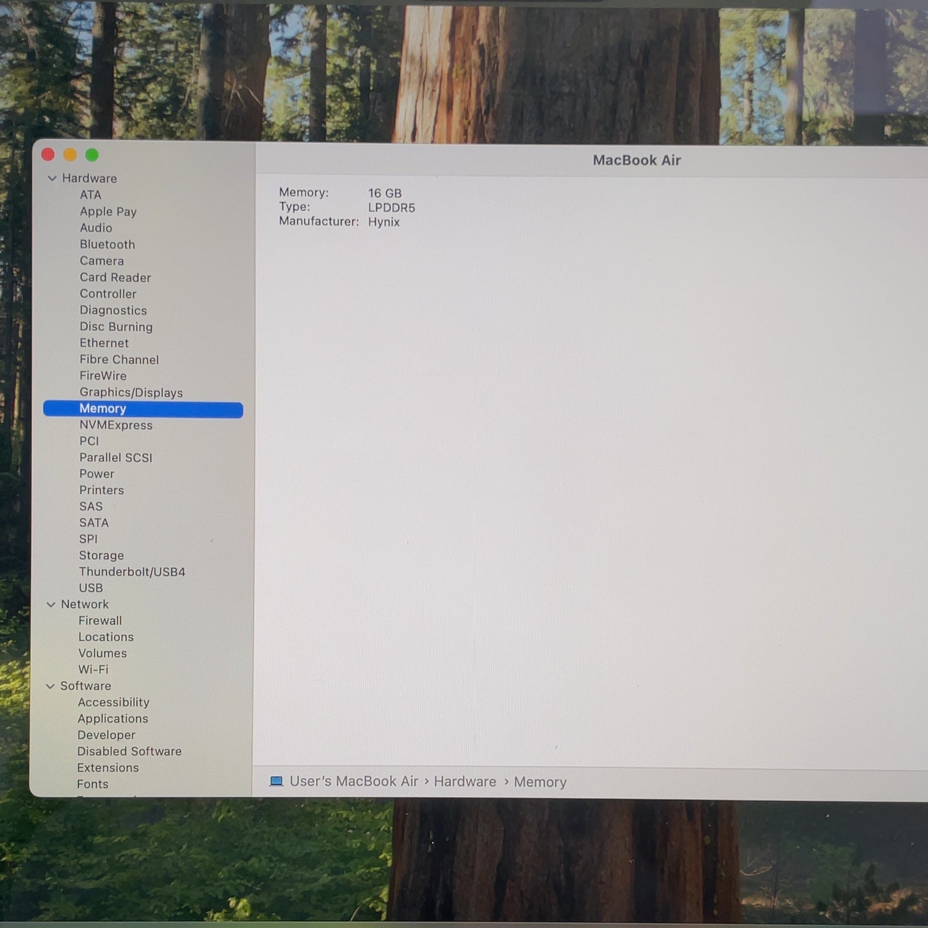Minimize window with the yellow button
Image resolution: width=928 pixels, height=928 pixels.
[70, 154]
